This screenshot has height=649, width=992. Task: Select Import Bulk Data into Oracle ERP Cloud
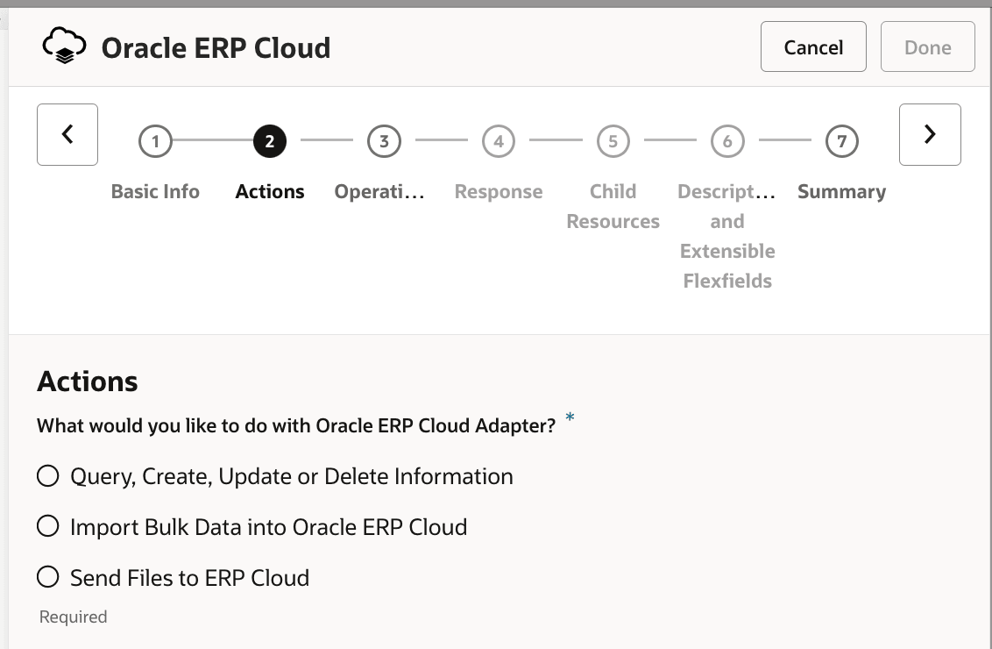coord(47,526)
